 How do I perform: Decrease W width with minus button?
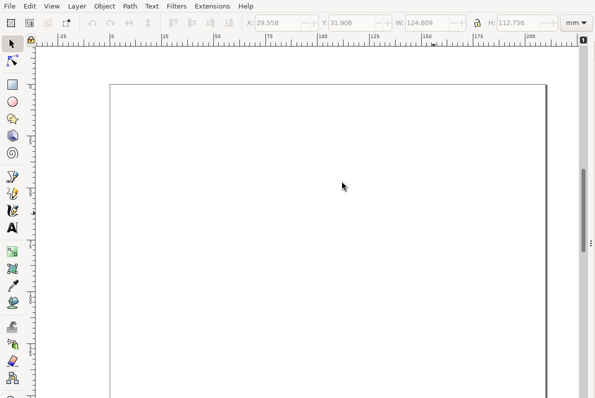tap(453, 23)
